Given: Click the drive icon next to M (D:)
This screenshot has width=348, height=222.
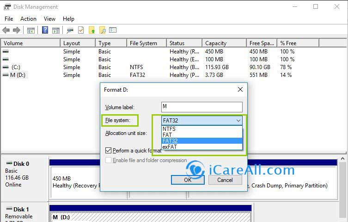Looking at the screenshot, I should pos(6,75).
